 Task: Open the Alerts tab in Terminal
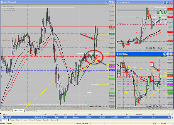point(31,120)
